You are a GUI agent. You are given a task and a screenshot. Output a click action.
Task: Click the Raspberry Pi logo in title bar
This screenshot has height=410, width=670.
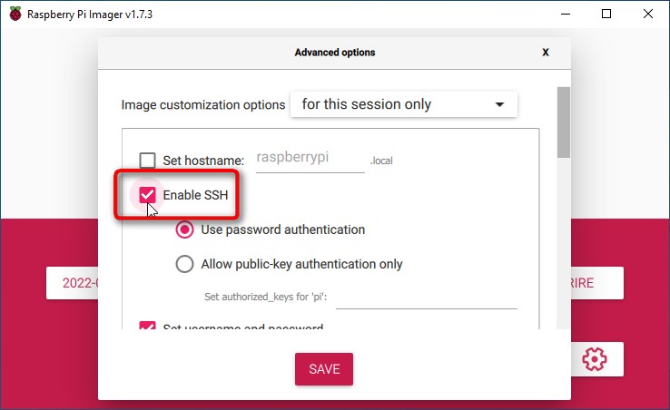(15, 15)
